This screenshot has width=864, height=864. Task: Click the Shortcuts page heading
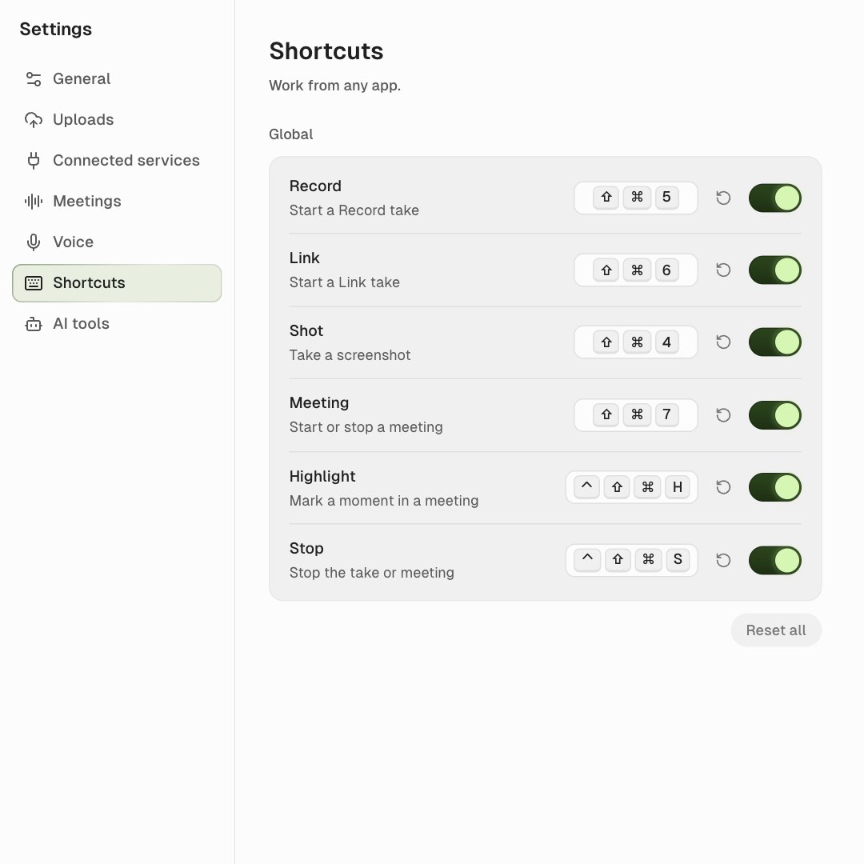coord(326,51)
